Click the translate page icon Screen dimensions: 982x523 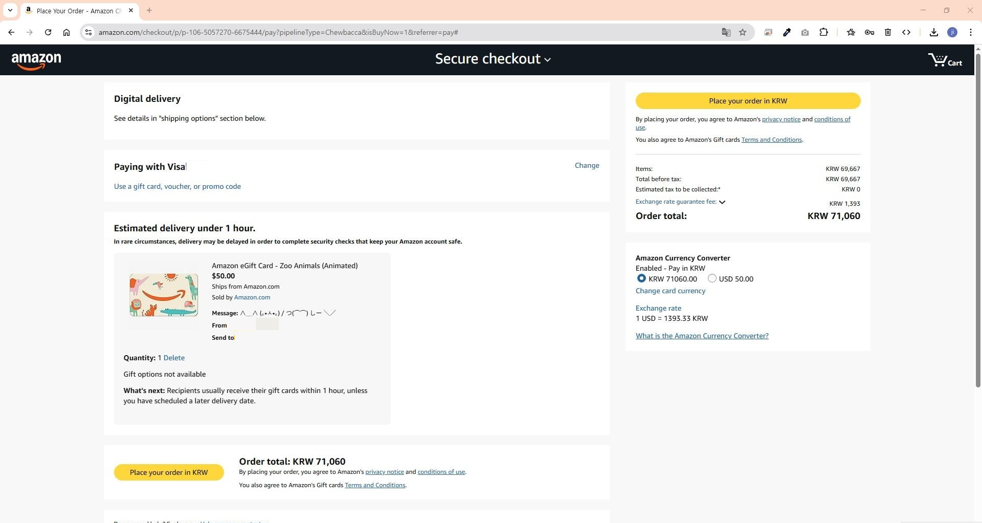click(726, 32)
